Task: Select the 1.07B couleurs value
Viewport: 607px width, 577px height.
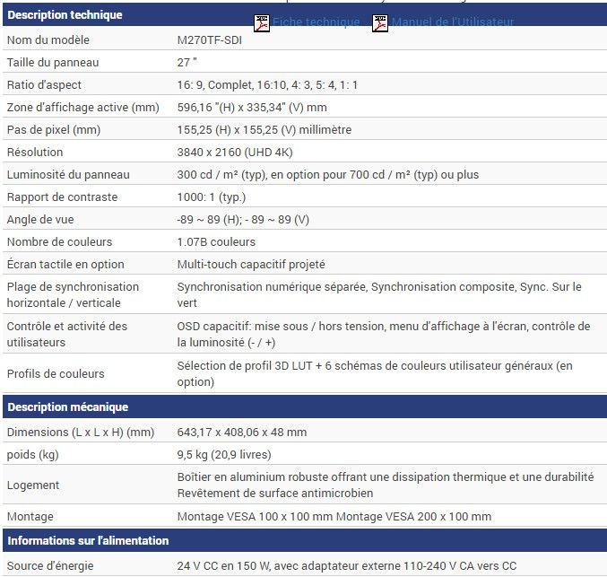Action: coord(216,242)
